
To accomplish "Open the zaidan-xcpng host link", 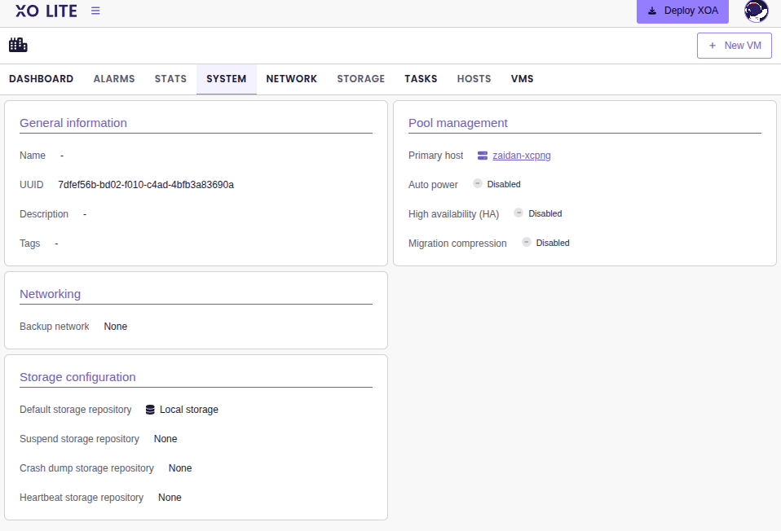I will tap(522, 156).
